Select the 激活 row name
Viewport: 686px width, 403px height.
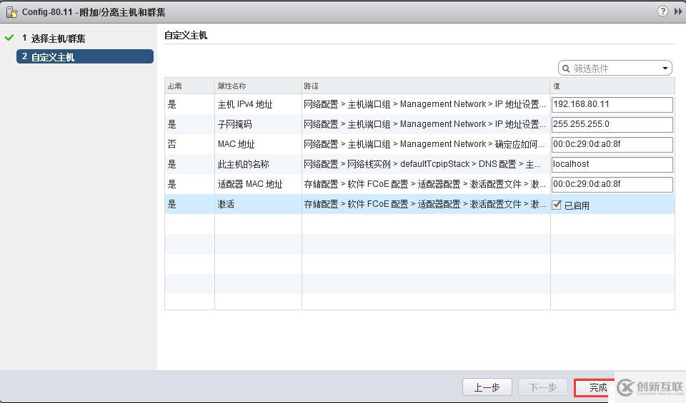(x=226, y=204)
